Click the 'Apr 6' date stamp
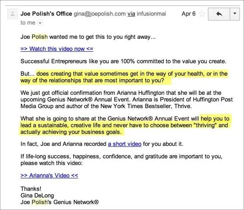 coord(188,14)
